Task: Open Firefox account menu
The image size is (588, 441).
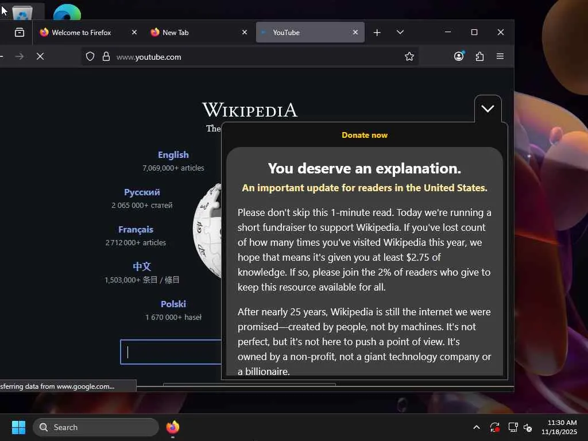Action: [459, 56]
